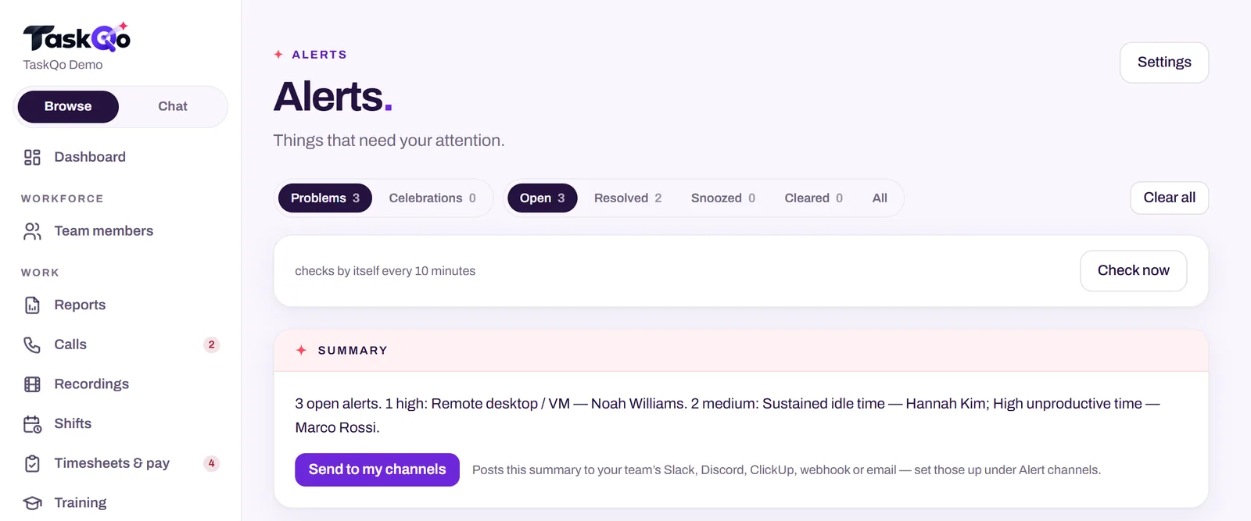The height and width of the screenshot is (521, 1251).
Task: Click the Timesheets clipboard icon
Action: 32,463
